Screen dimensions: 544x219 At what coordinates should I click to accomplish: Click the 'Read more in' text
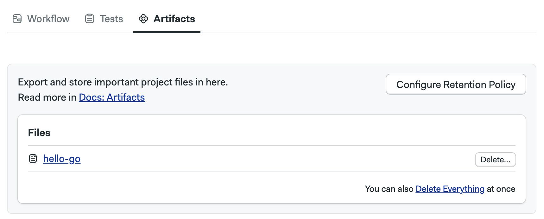pyautogui.click(x=47, y=97)
